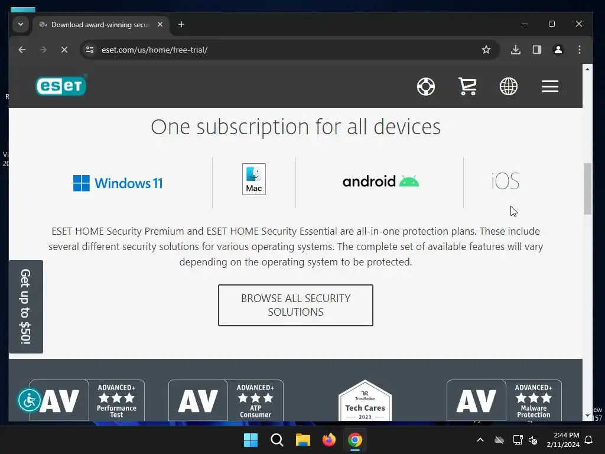Open the notifications bell icon
605x454 pixels.
pyautogui.click(x=589, y=440)
